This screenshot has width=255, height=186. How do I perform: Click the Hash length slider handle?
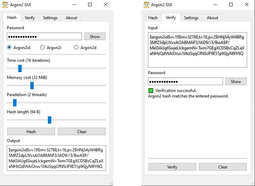click(50, 120)
